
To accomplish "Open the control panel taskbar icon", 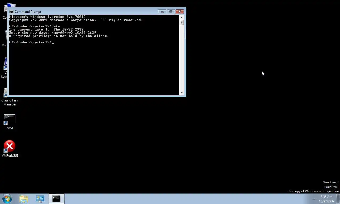I will 40,199.
